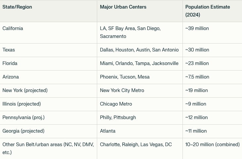Click the Chicago Metro cell
This screenshot has height=159, width=242.
[x=116, y=104]
